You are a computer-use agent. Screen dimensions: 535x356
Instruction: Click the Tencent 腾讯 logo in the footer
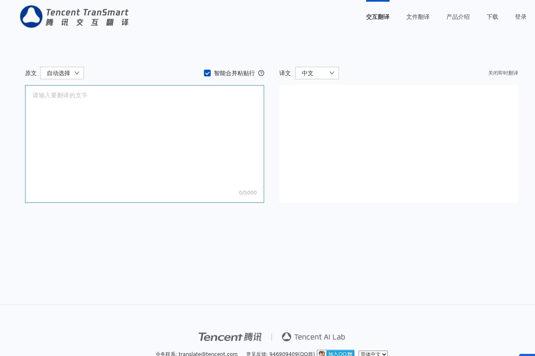tap(230, 337)
